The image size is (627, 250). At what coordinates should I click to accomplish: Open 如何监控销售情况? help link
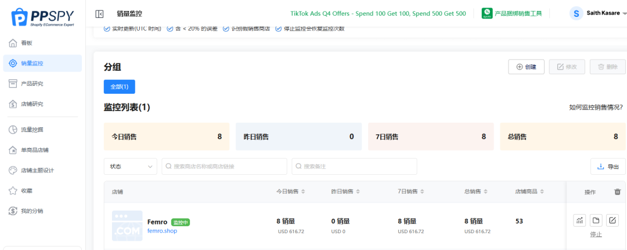pyautogui.click(x=596, y=107)
